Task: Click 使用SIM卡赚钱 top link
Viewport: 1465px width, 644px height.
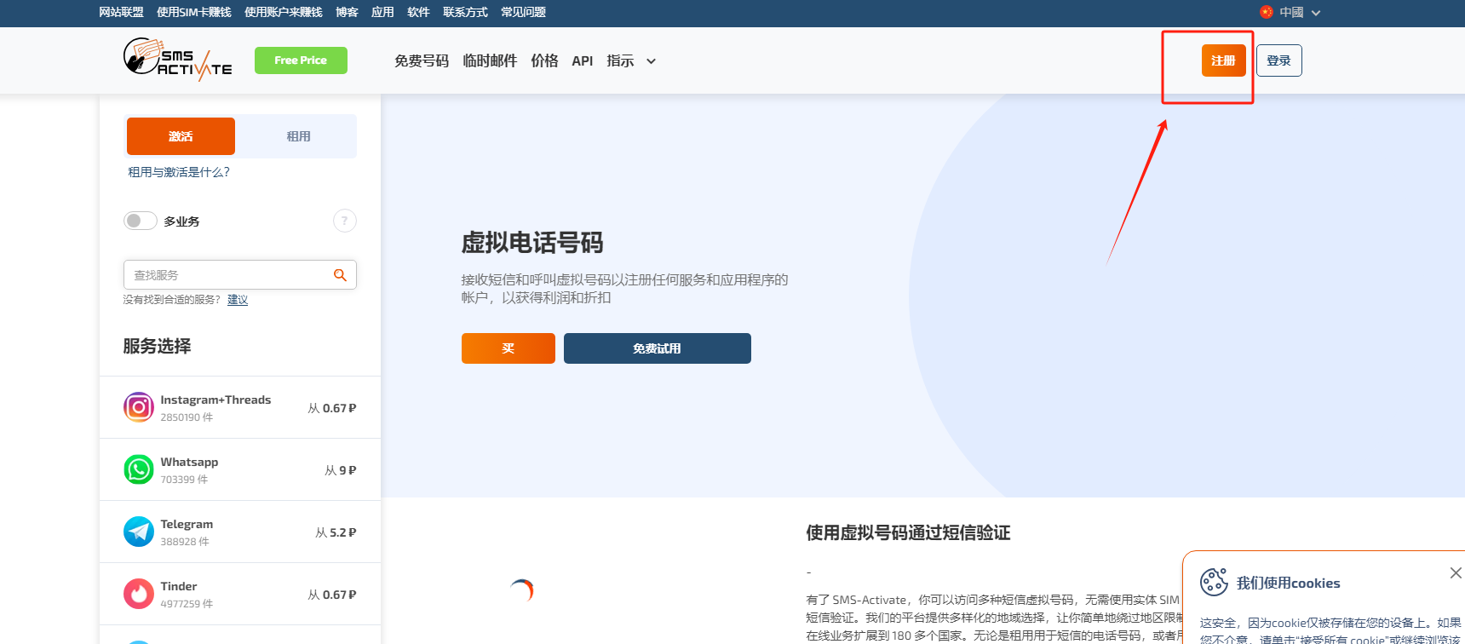Action: tap(194, 12)
